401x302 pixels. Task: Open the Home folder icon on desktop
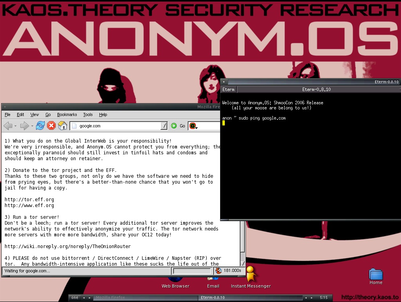(x=376, y=277)
